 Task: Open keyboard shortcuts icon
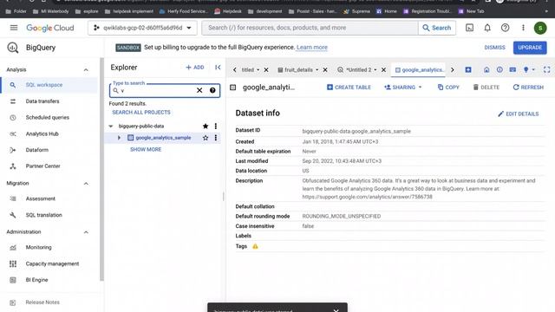coord(513,70)
